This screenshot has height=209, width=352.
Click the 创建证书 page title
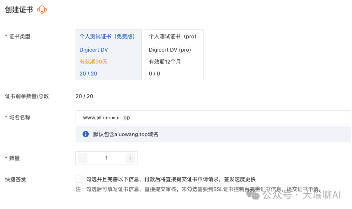19,10
